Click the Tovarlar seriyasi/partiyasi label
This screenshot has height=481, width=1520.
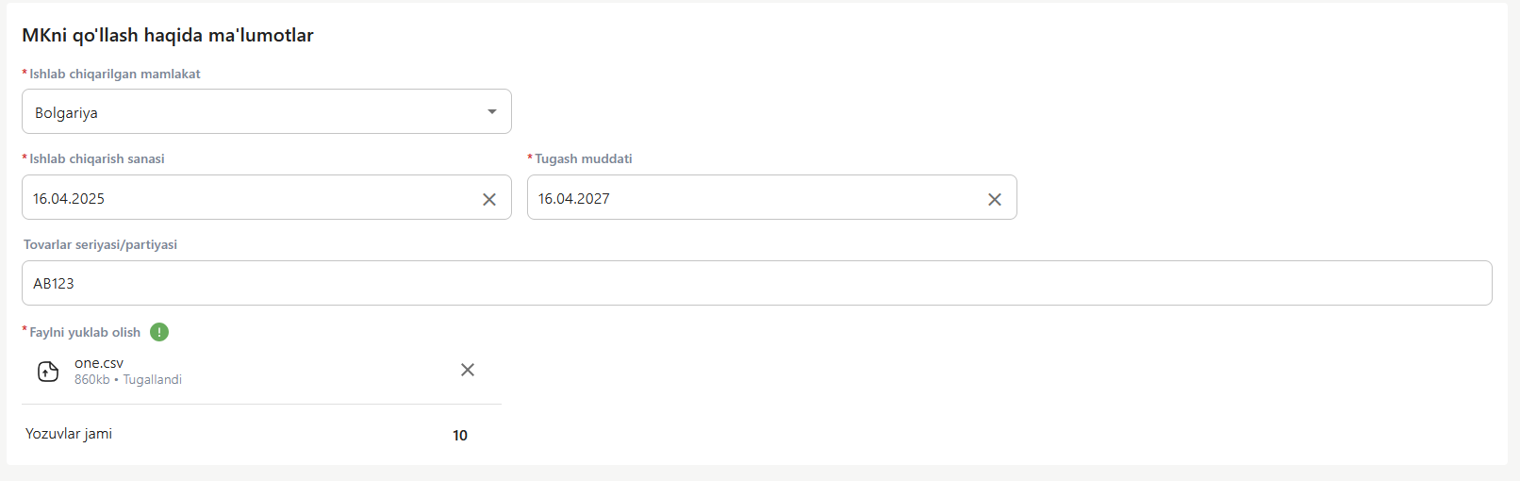pos(100,244)
